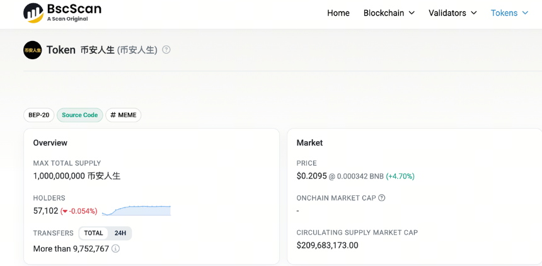This screenshot has height=266, width=542.
Task: Click the info icon after More than 9,752,767
Action: tap(116, 248)
